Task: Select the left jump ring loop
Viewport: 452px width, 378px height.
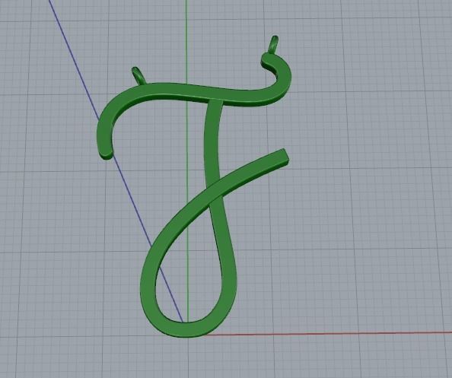Action: pos(138,76)
